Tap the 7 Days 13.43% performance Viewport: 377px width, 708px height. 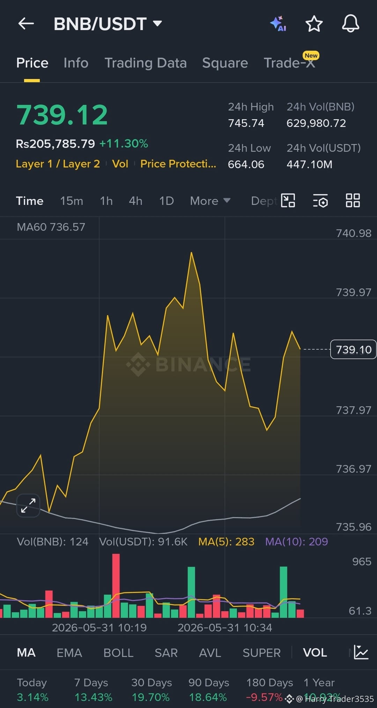93,689
